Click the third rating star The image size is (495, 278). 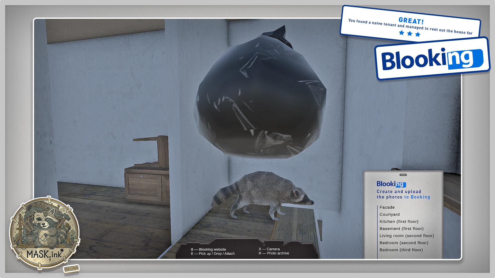(x=418, y=34)
